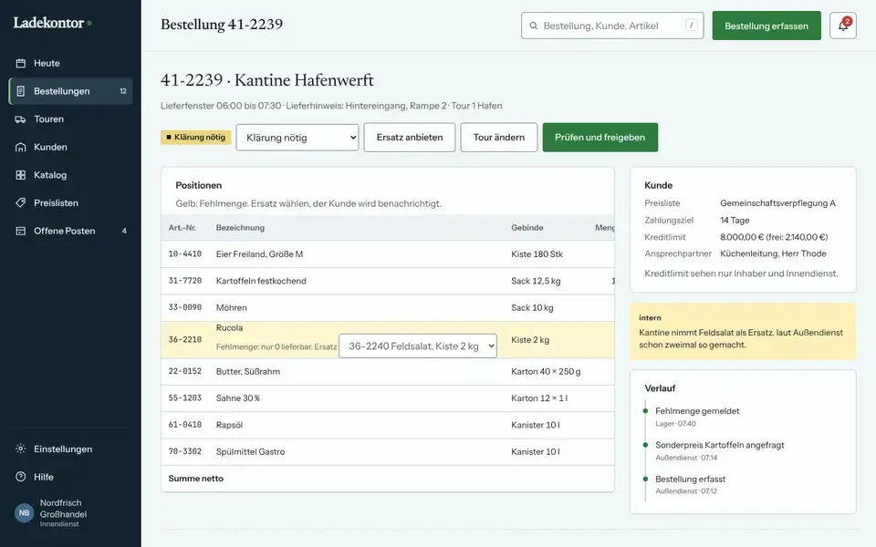The height and width of the screenshot is (547, 876).
Task: Click the NB user avatar
Action: (x=24, y=512)
